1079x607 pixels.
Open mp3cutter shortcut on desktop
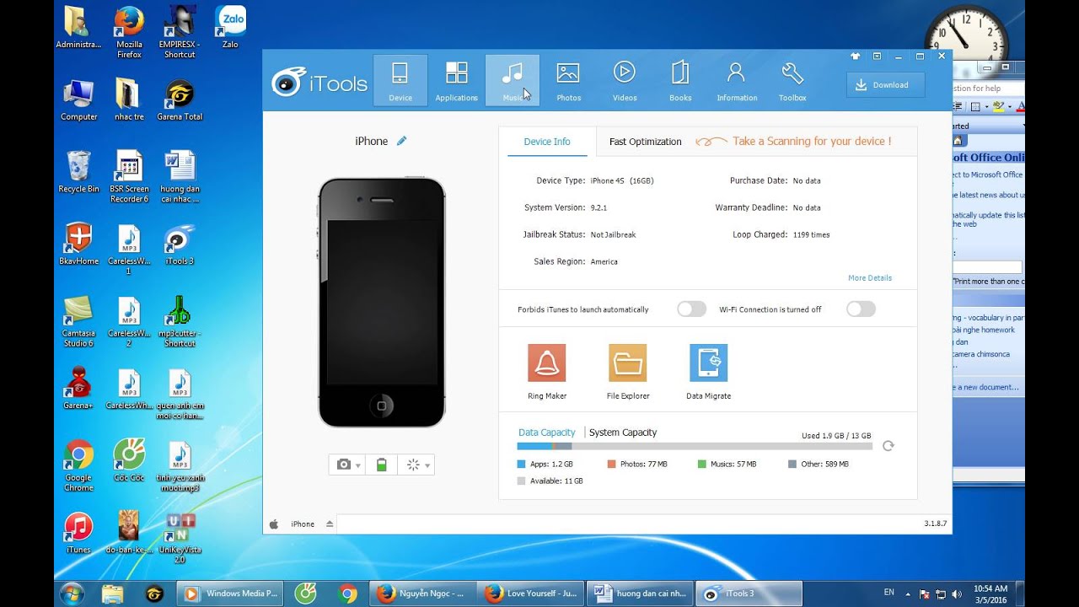click(180, 322)
